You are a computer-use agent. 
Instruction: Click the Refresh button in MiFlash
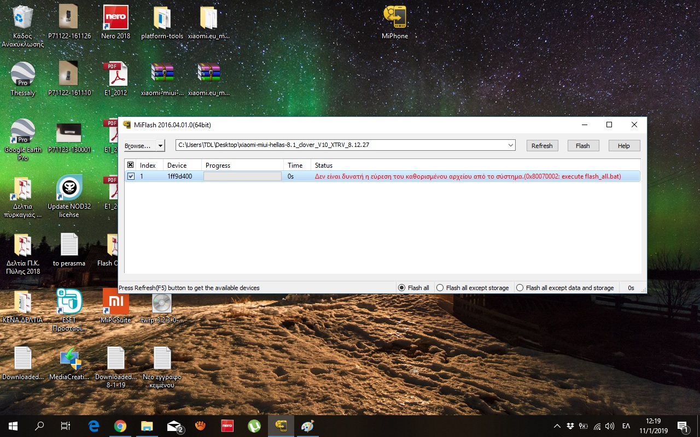[542, 146]
